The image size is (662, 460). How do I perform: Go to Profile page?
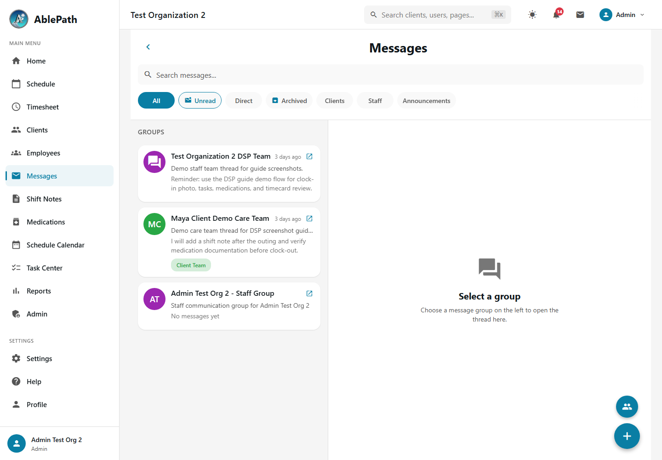[x=60, y=404]
